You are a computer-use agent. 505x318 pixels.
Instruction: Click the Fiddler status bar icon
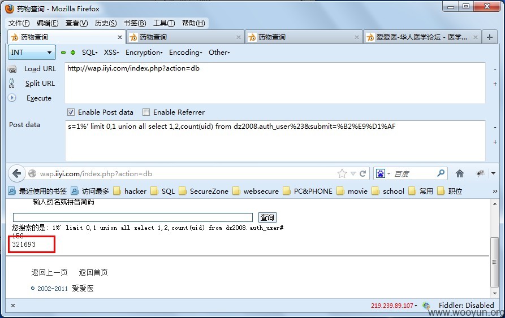coord(426,306)
